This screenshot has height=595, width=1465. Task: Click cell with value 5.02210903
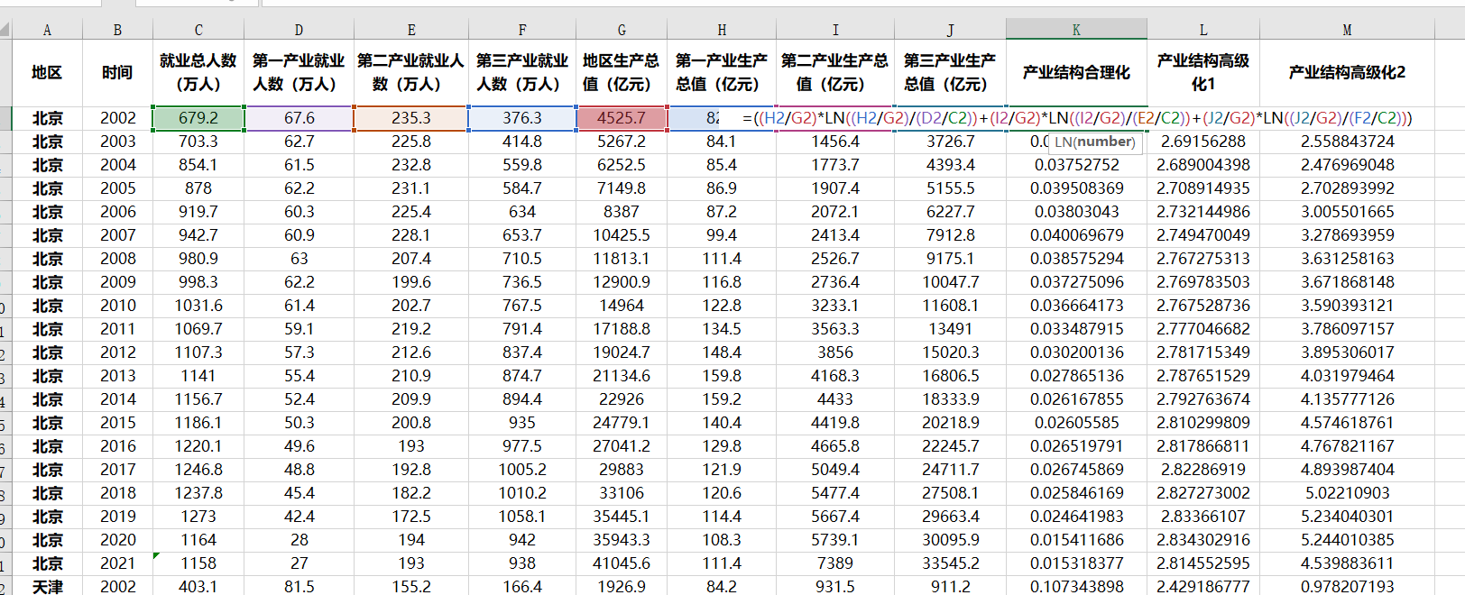(x=1347, y=493)
